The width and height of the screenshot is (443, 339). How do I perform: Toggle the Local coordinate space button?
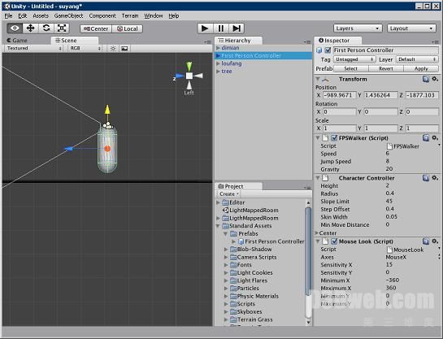127,28
